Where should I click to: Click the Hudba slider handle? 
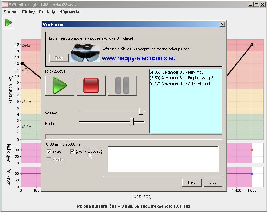[131, 122]
